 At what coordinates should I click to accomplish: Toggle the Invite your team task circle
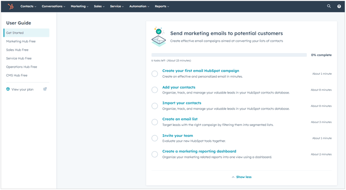pyautogui.click(x=155, y=138)
